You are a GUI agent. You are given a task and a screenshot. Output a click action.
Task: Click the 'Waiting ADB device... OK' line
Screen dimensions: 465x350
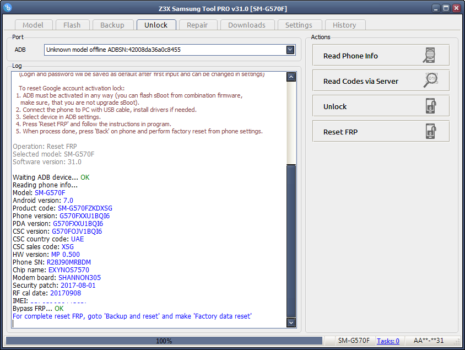(51, 177)
